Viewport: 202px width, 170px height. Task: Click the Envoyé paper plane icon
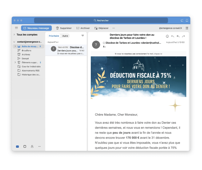(19, 58)
